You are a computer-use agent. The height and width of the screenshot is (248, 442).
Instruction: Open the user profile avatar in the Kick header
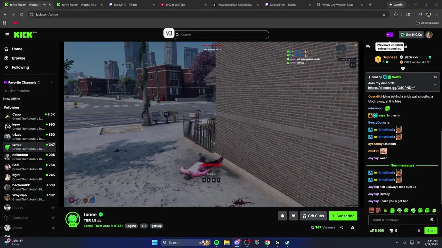pyautogui.click(x=429, y=34)
